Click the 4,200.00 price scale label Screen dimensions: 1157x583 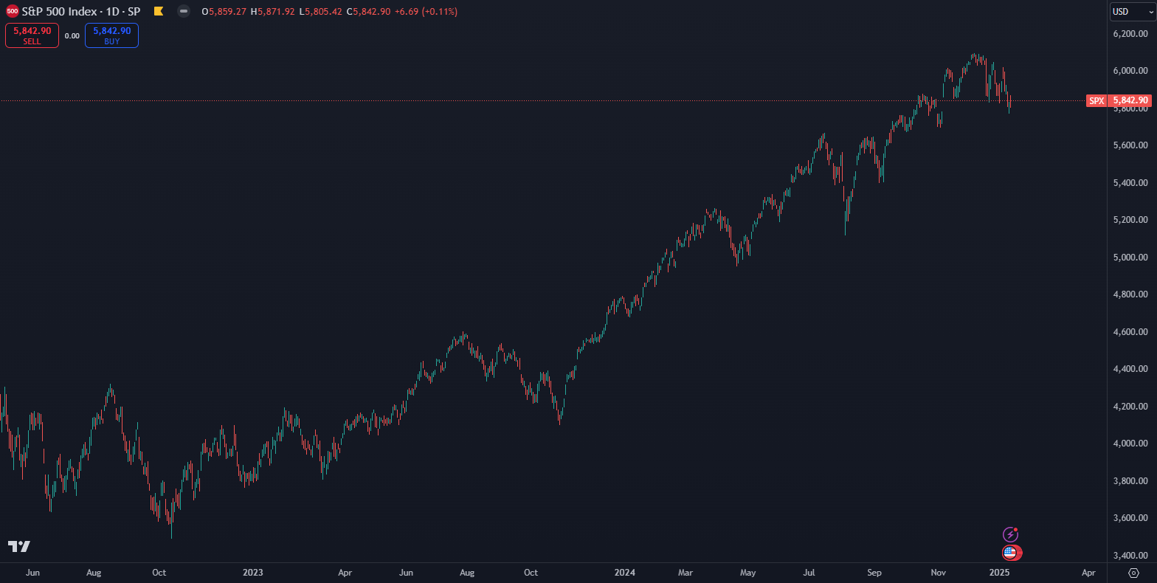click(x=1130, y=407)
